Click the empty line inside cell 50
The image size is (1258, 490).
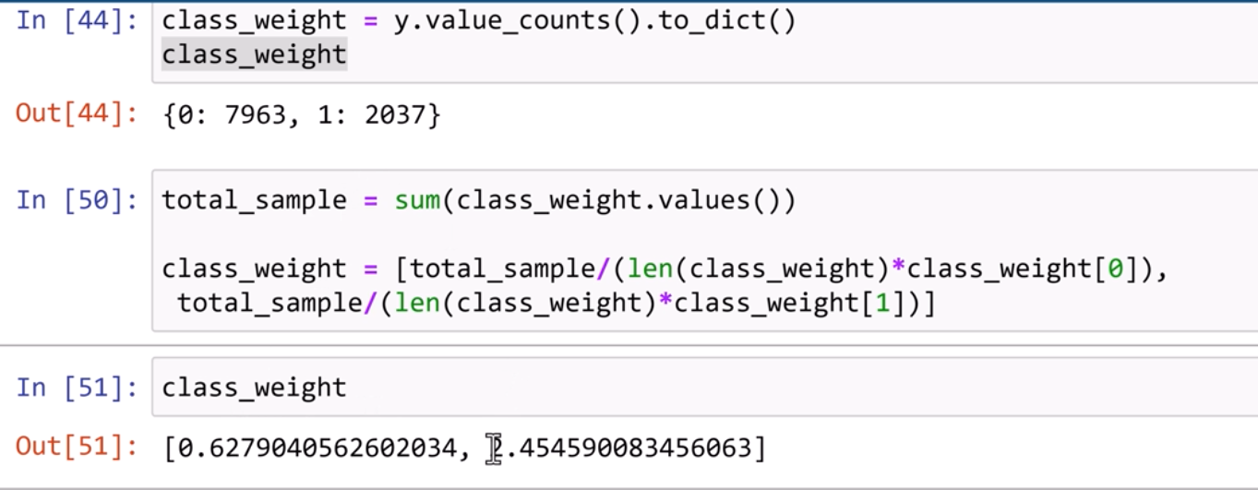click(x=554, y=234)
